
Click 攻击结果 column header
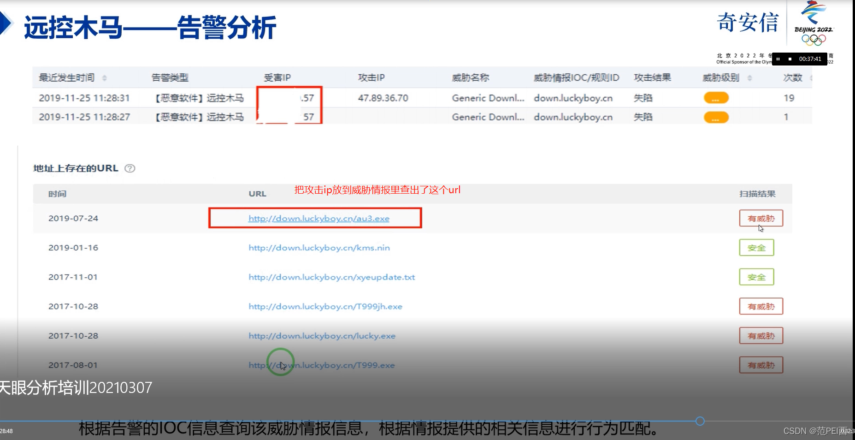(x=652, y=77)
